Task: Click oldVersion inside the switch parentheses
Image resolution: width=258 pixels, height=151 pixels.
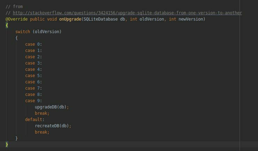Action: point(47,32)
